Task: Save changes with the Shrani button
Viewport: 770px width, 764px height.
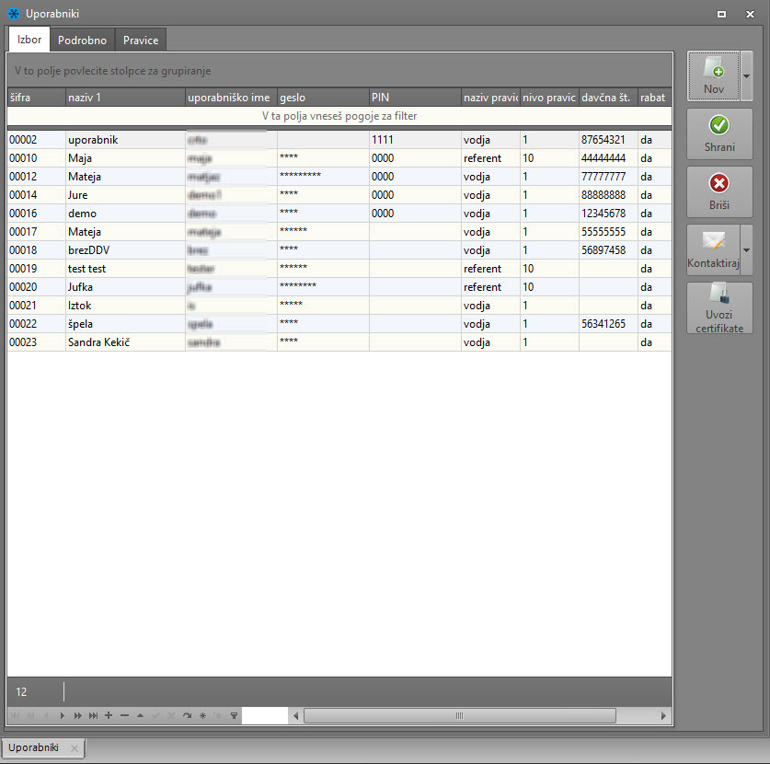Action: (x=719, y=134)
